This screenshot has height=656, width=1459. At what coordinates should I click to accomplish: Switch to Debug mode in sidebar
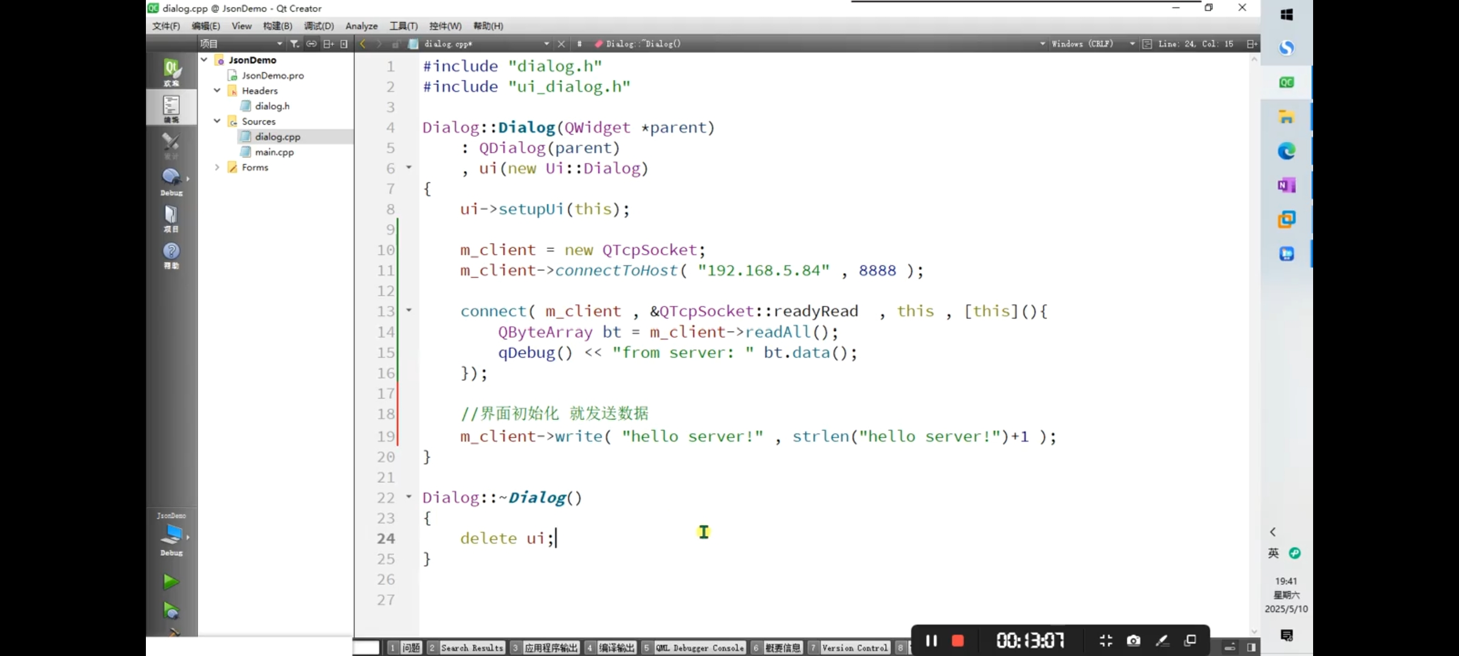click(171, 181)
